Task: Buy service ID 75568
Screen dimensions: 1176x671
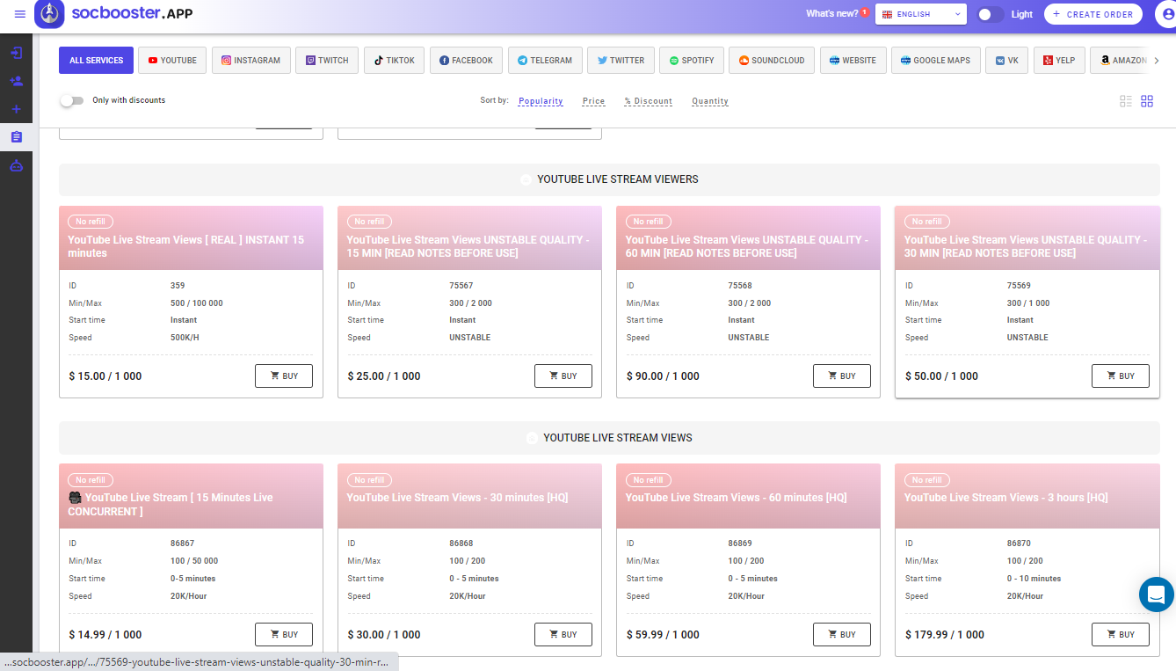Action: (842, 376)
